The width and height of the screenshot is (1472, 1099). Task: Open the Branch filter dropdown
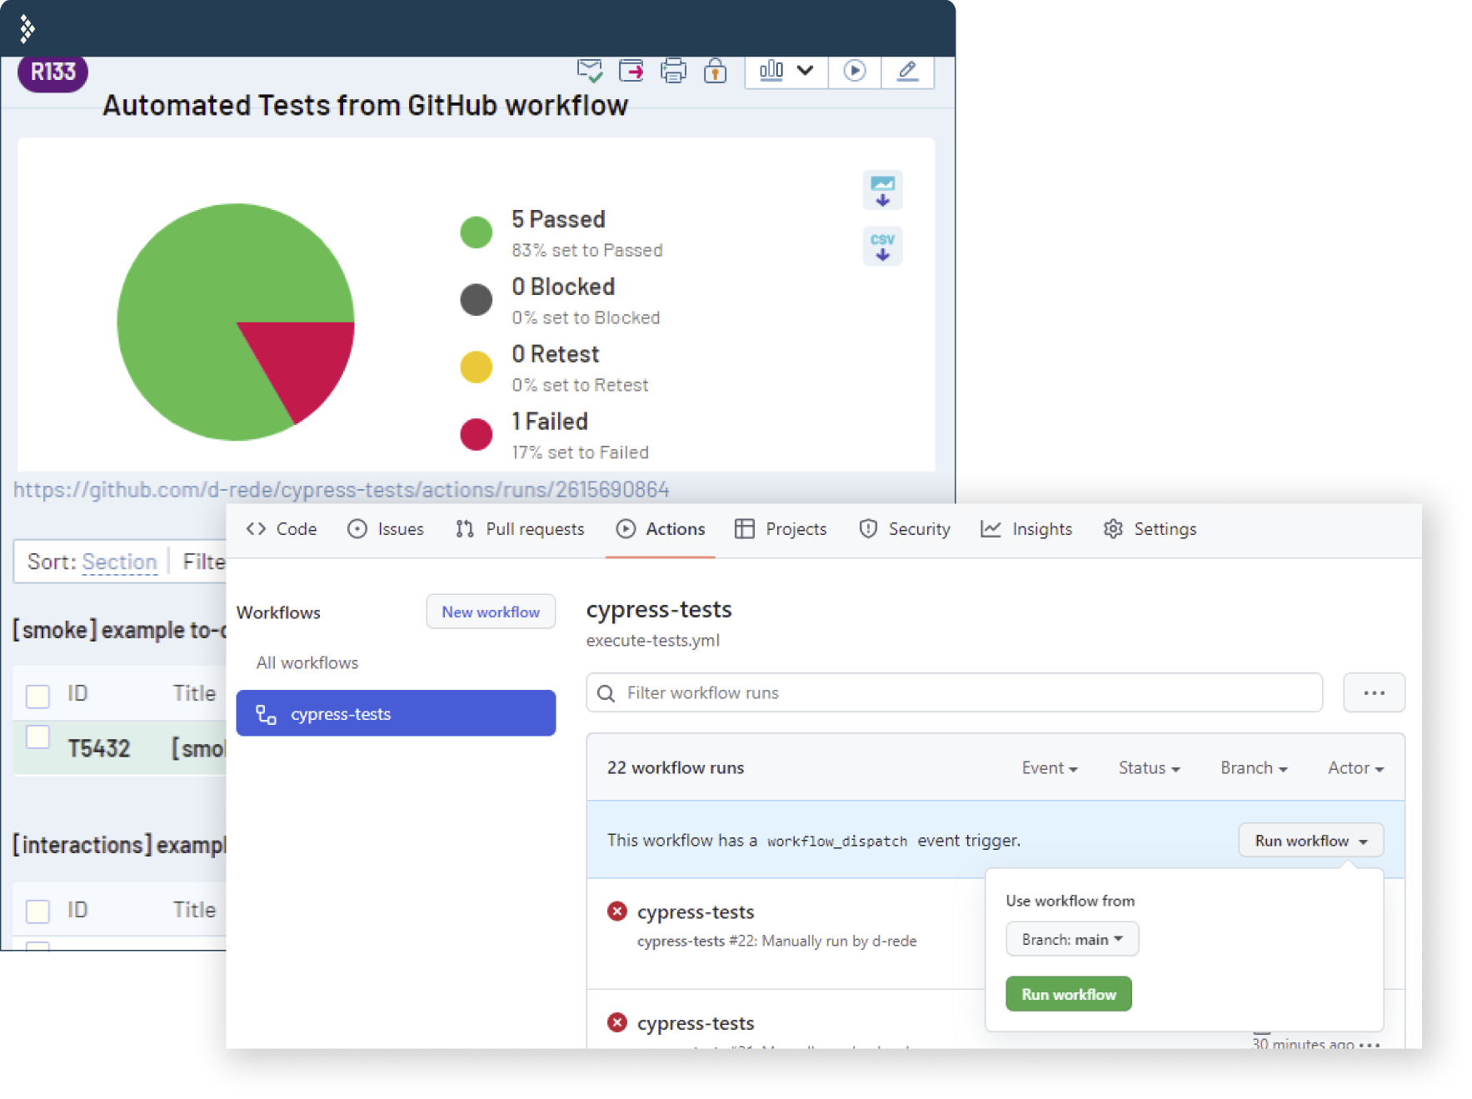(x=1254, y=768)
